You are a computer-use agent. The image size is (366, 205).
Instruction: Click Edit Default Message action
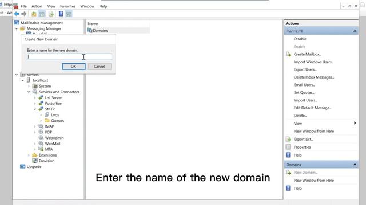tap(313, 108)
